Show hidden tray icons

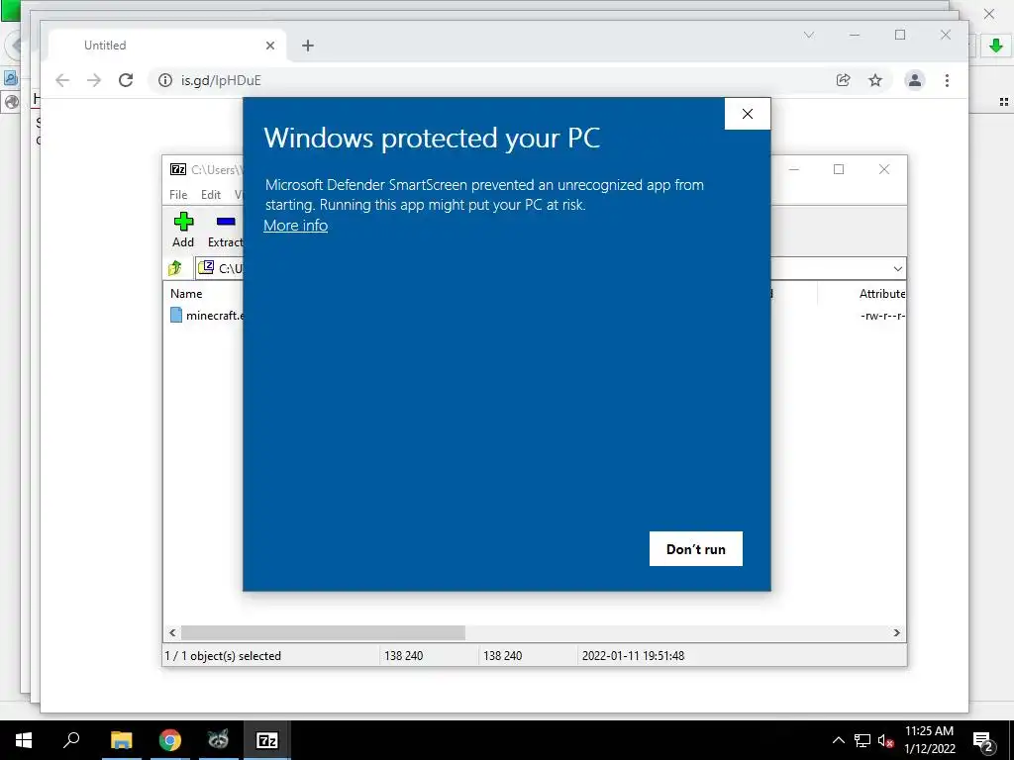(838, 740)
